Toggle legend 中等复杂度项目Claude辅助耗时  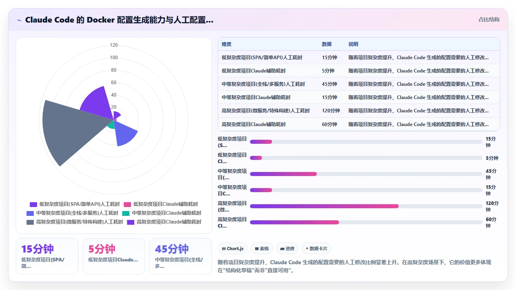click(162, 213)
